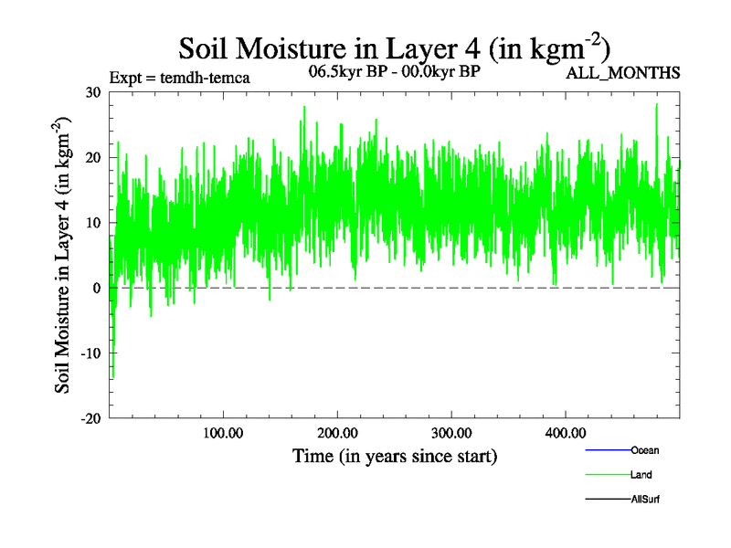Select the AllSurf legend label
Viewport: 731px width, 548px height.
(x=645, y=500)
